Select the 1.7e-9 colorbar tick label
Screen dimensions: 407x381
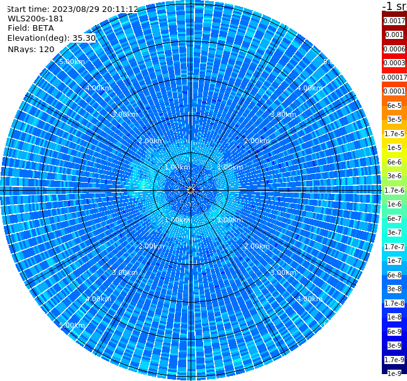click(394, 360)
